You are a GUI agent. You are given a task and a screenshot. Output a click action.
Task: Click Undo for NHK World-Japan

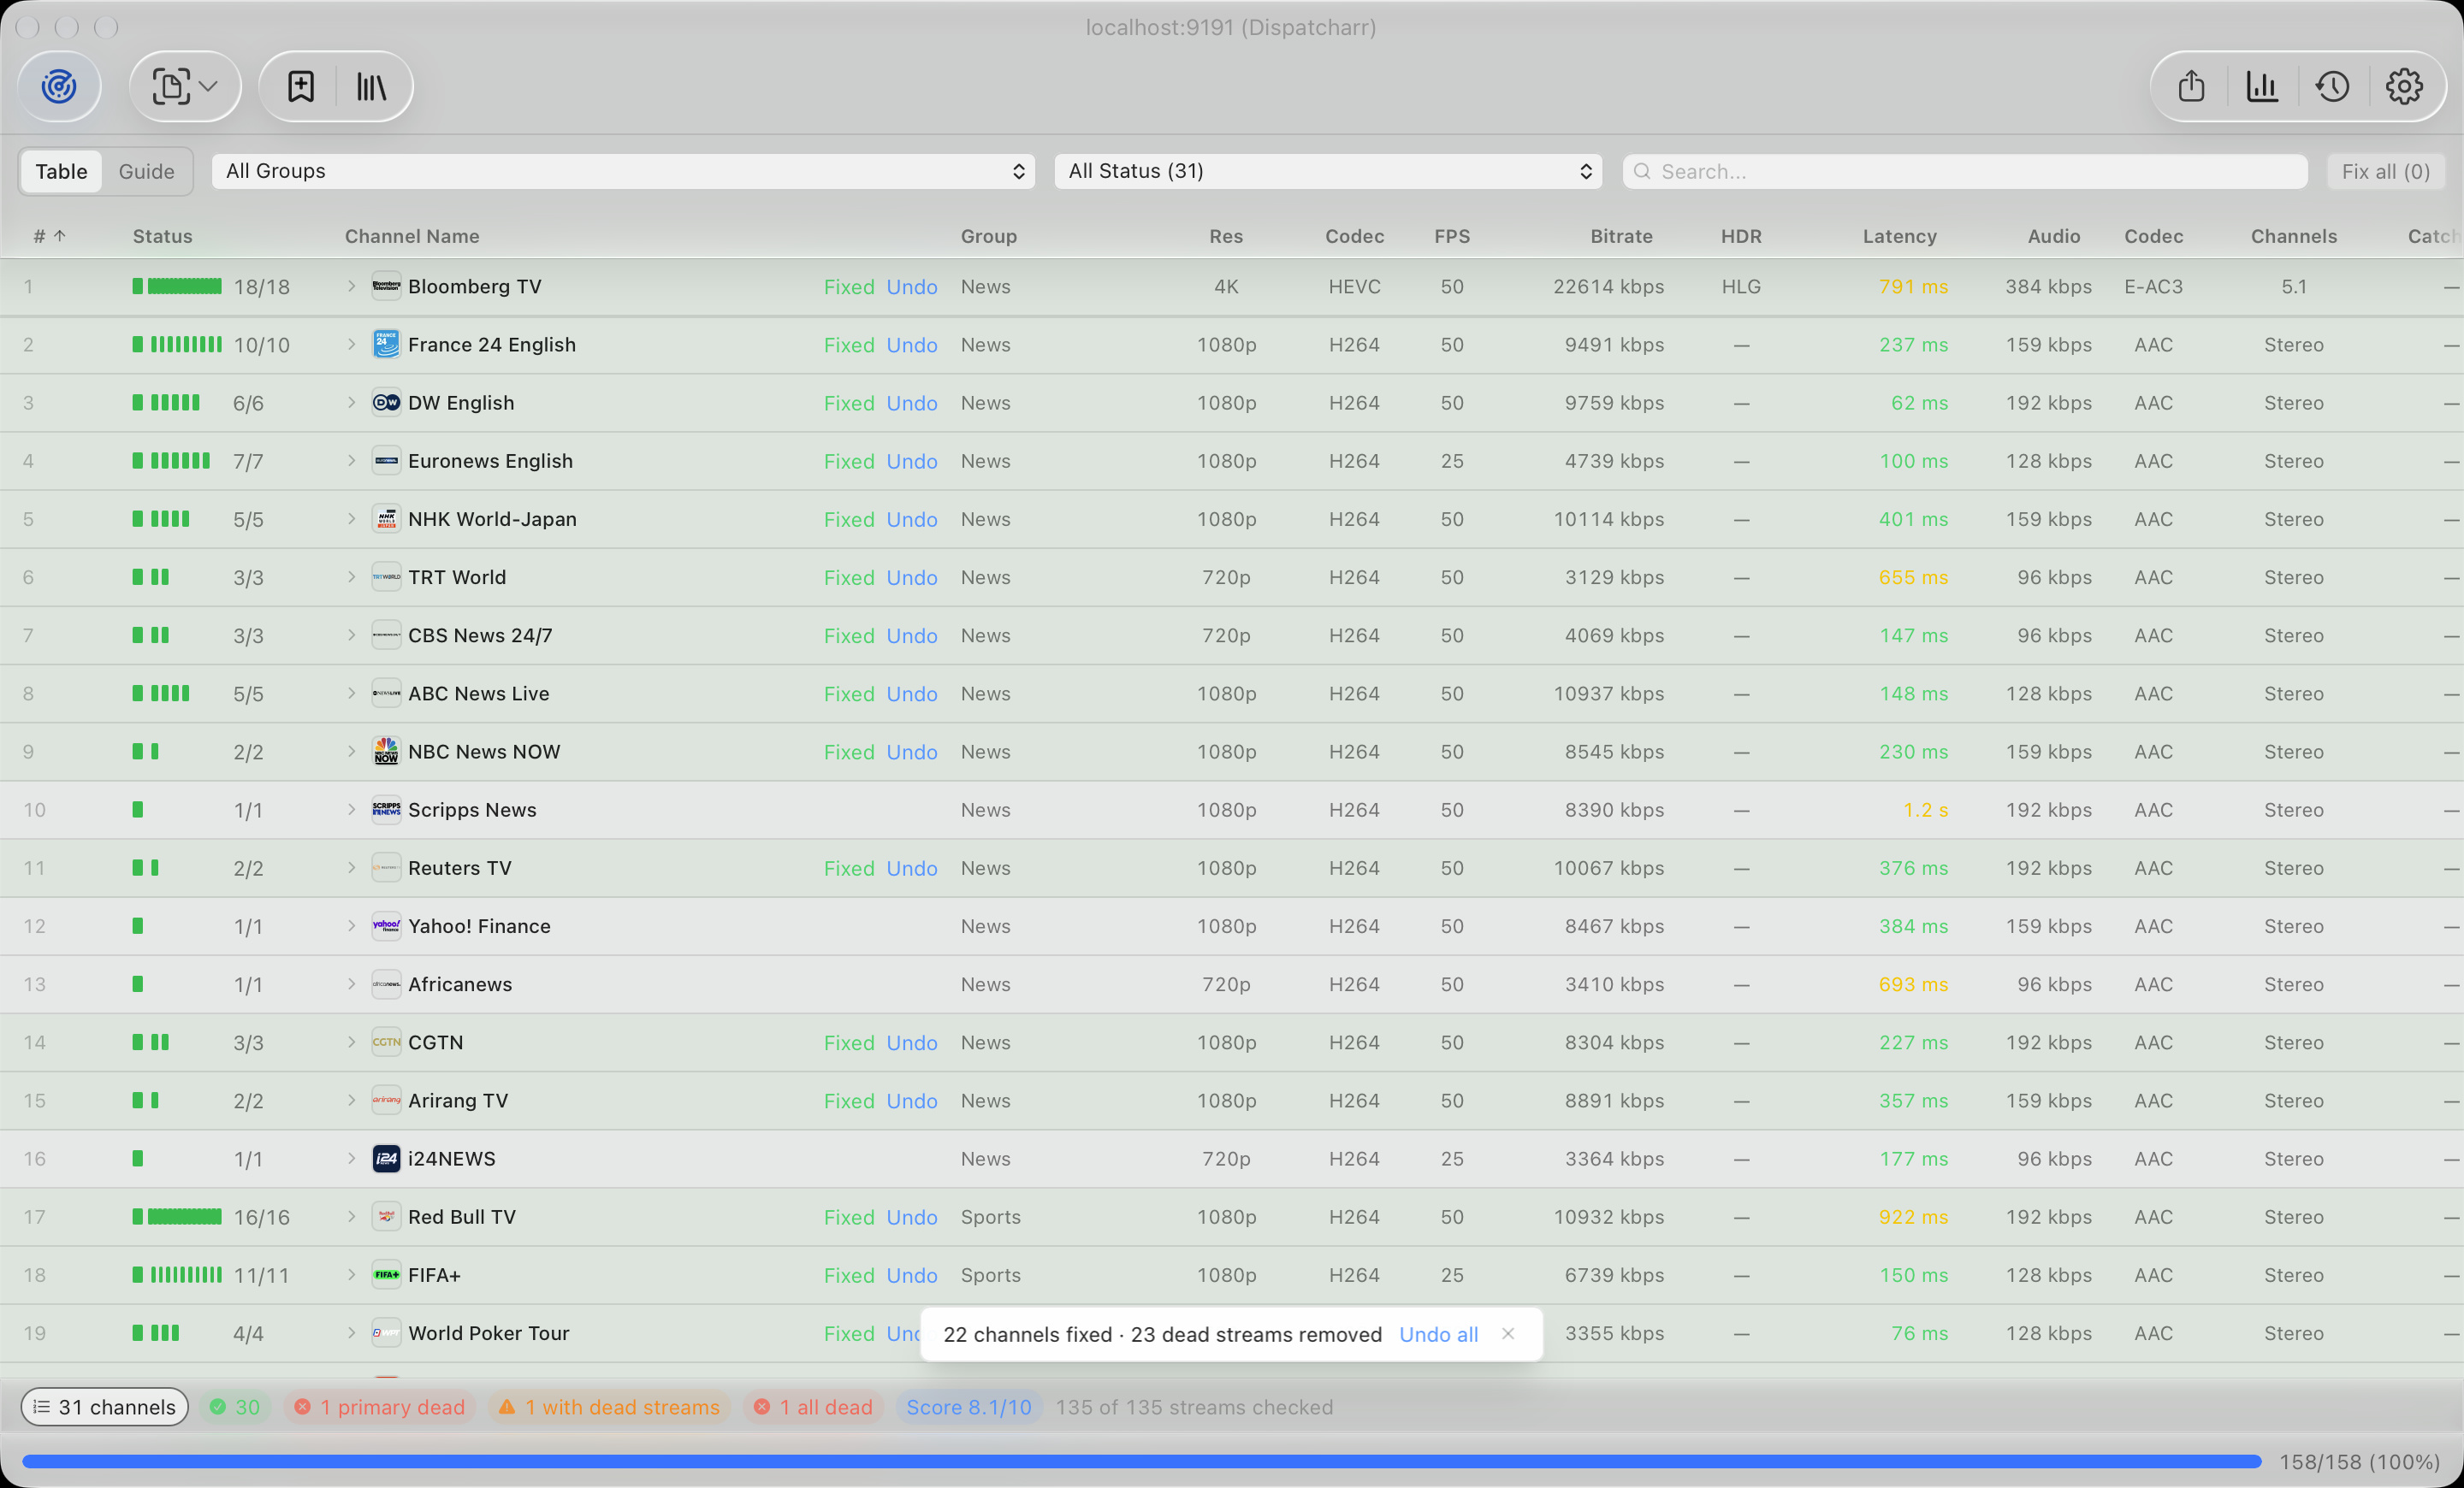pyautogui.click(x=912, y=518)
